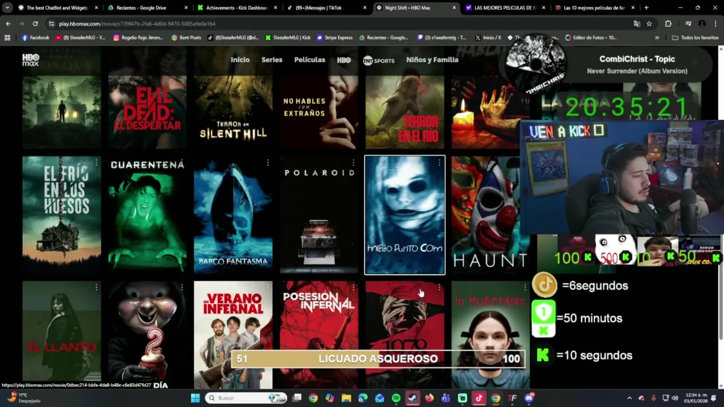This screenshot has height=407, width=724.
Task: Open the Chrome profile avatar
Action: point(702,24)
